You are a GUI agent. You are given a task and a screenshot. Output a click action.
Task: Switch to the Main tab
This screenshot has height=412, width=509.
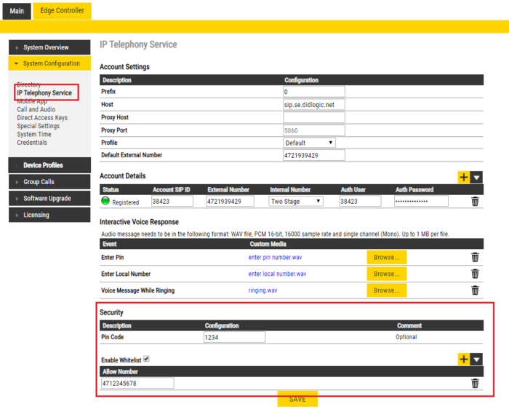pos(16,11)
